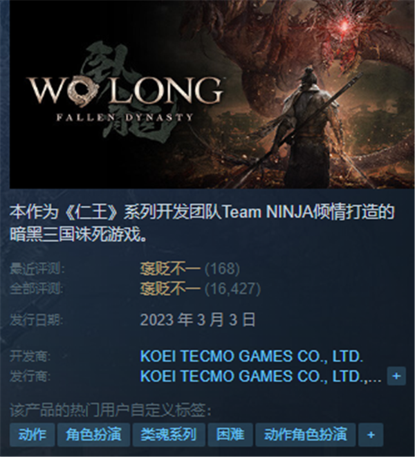Open the 类魂系列 tag
415x457 pixels.
coord(169,435)
